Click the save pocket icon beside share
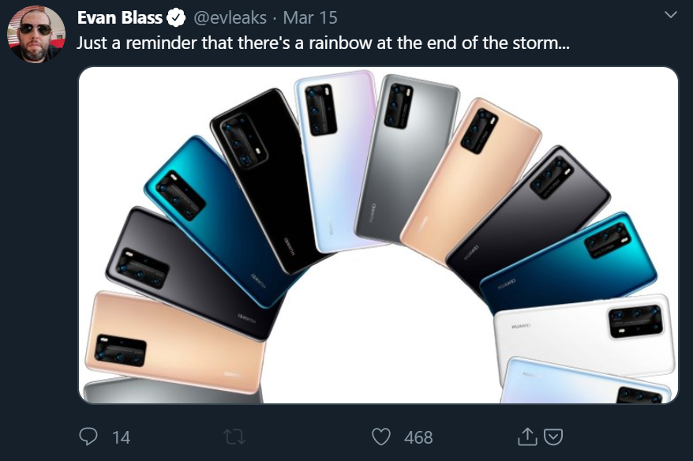 point(553,437)
